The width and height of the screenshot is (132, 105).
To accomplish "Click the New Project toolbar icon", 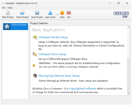I will coord(8,13).
